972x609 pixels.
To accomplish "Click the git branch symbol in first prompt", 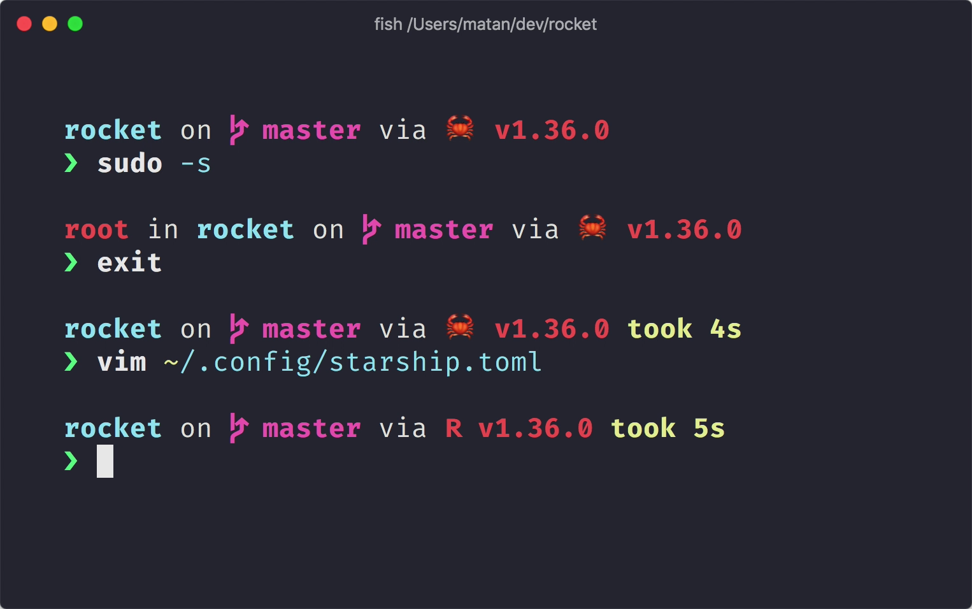I will 238,130.
